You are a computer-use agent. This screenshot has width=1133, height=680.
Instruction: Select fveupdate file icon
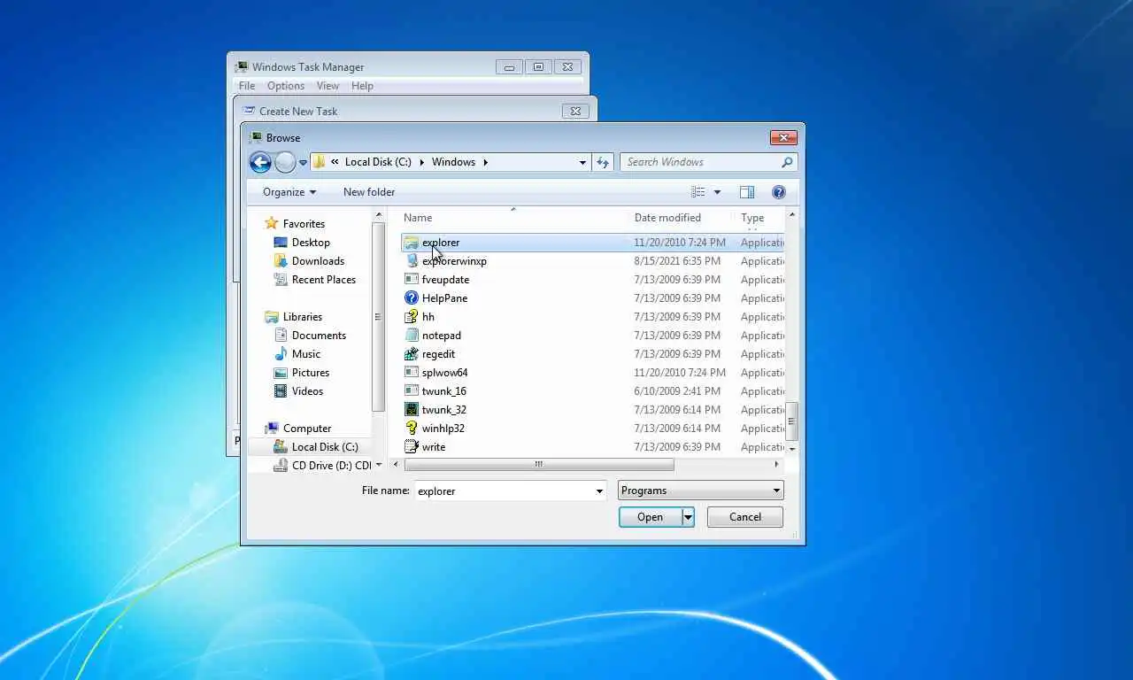click(412, 280)
